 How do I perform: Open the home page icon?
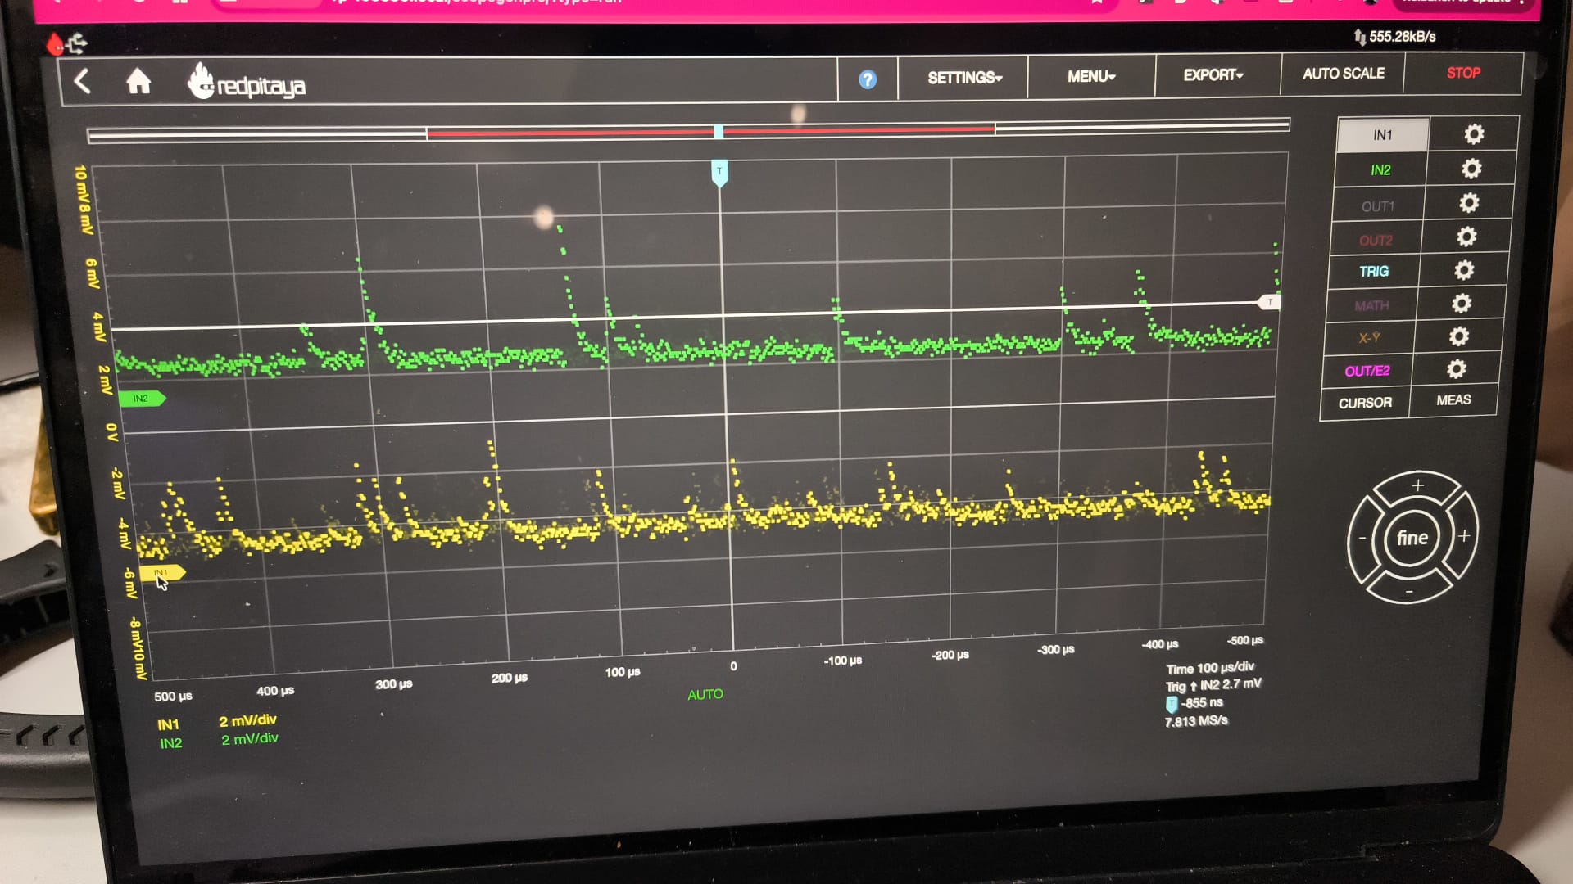point(138,81)
